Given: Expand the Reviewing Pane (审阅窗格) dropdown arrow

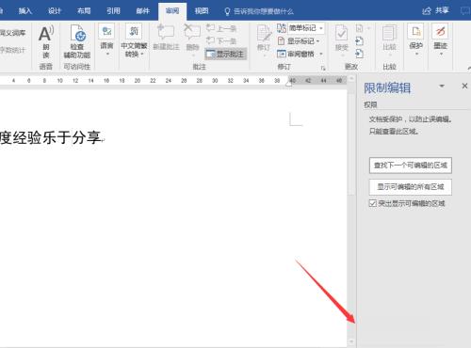Looking at the screenshot, I should 321,54.
